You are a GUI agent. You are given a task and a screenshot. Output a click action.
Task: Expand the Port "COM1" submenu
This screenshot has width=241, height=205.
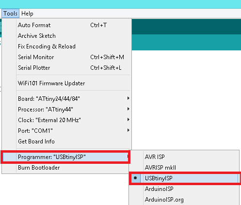tap(67, 130)
